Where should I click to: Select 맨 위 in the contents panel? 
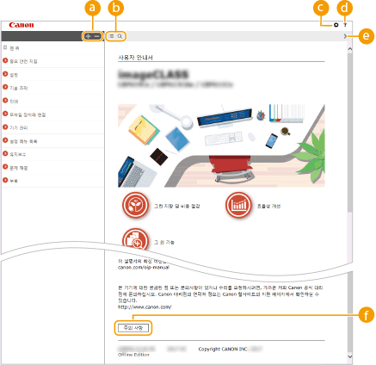tap(15, 48)
